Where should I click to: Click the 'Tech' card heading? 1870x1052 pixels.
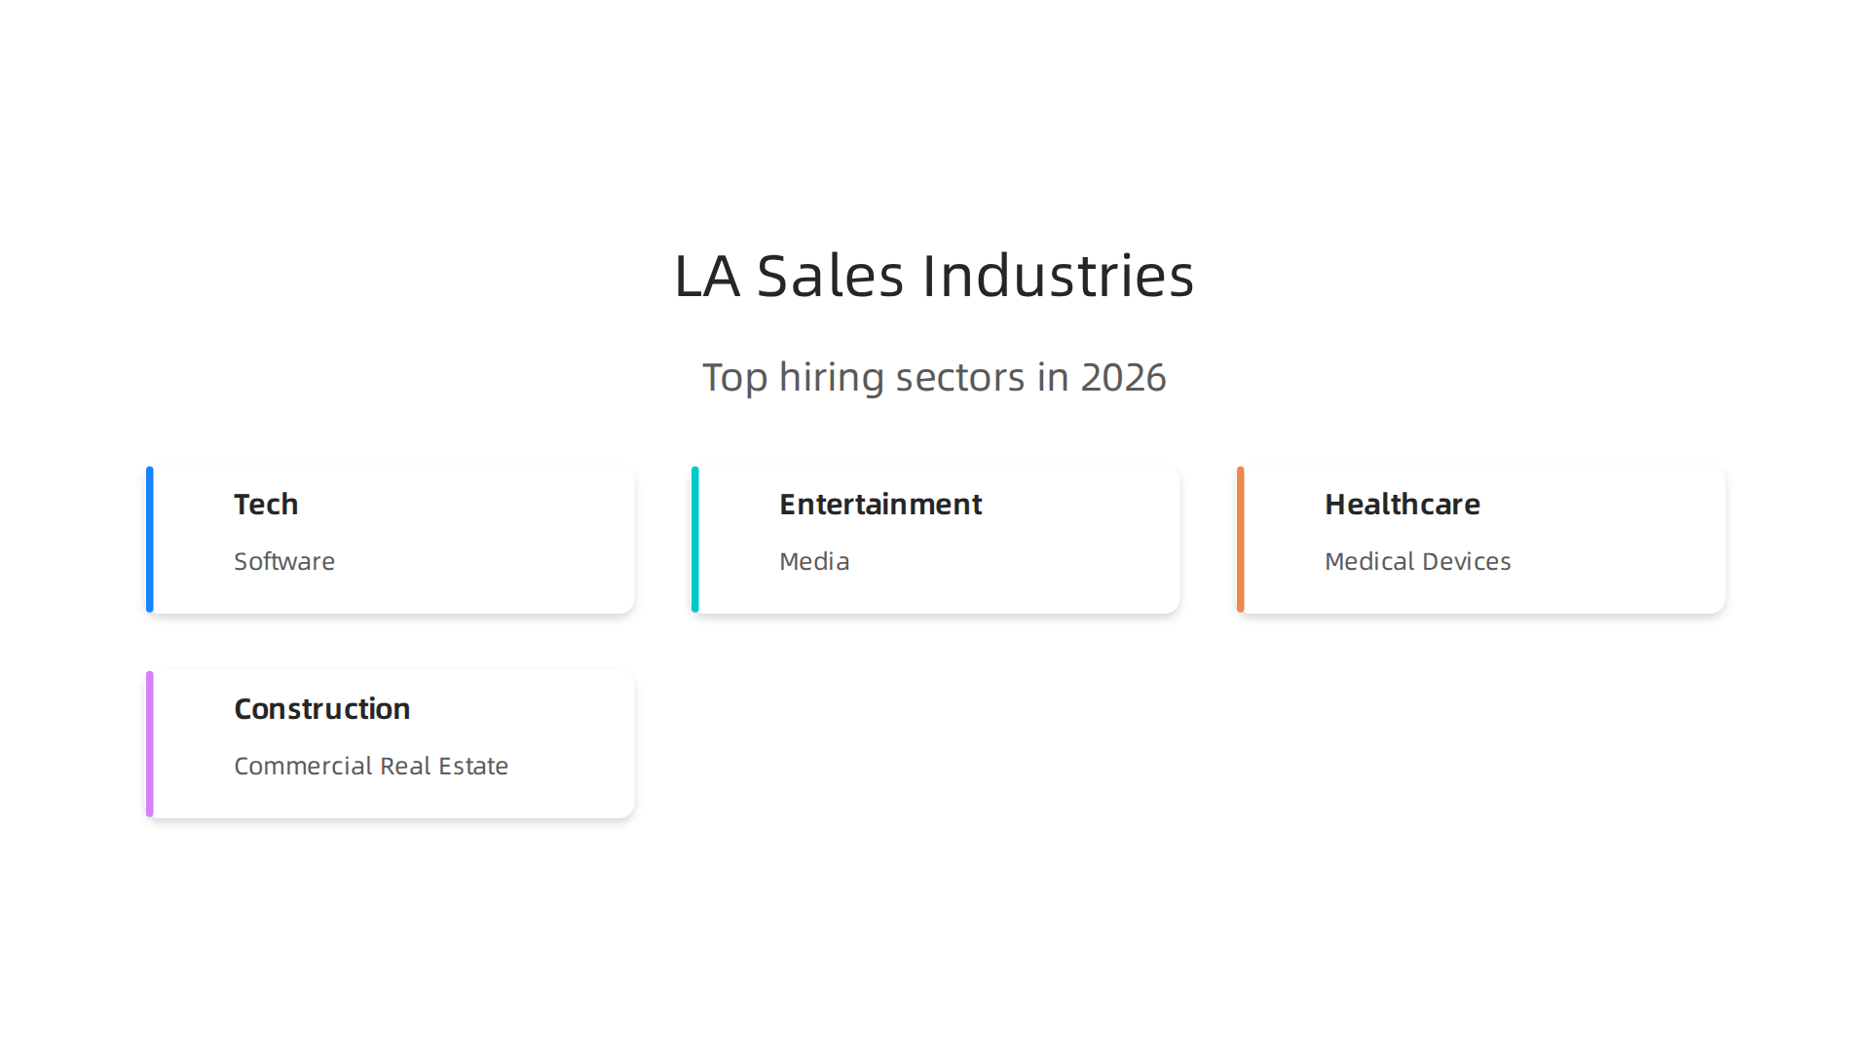pyautogui.click(x=266, y=505)
